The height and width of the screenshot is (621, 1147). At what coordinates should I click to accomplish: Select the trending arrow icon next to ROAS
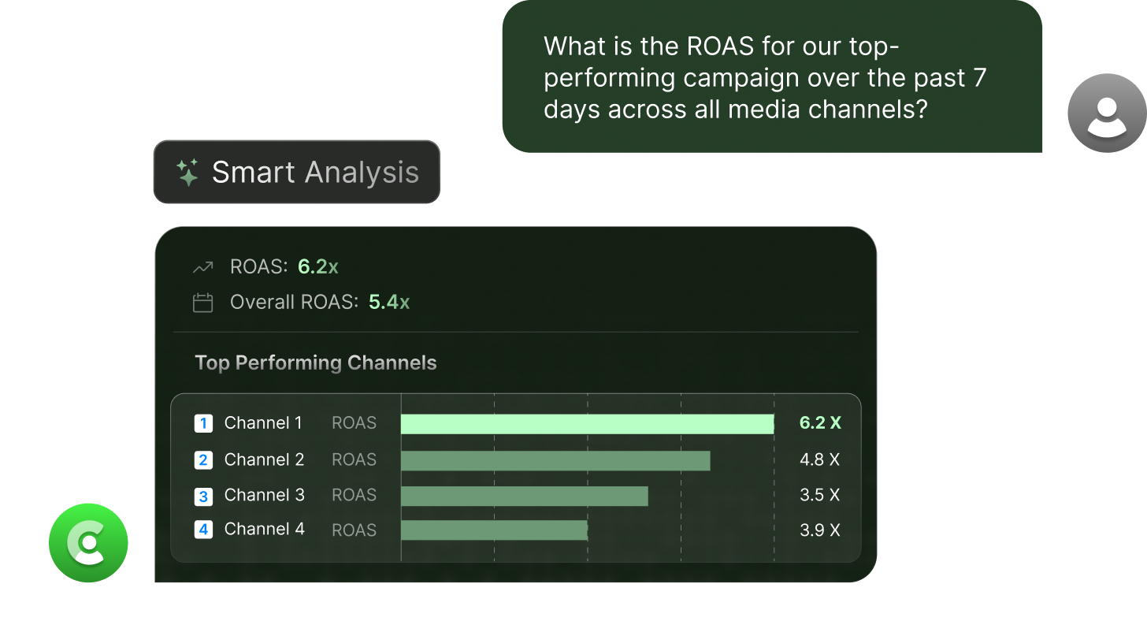[202, 266]
